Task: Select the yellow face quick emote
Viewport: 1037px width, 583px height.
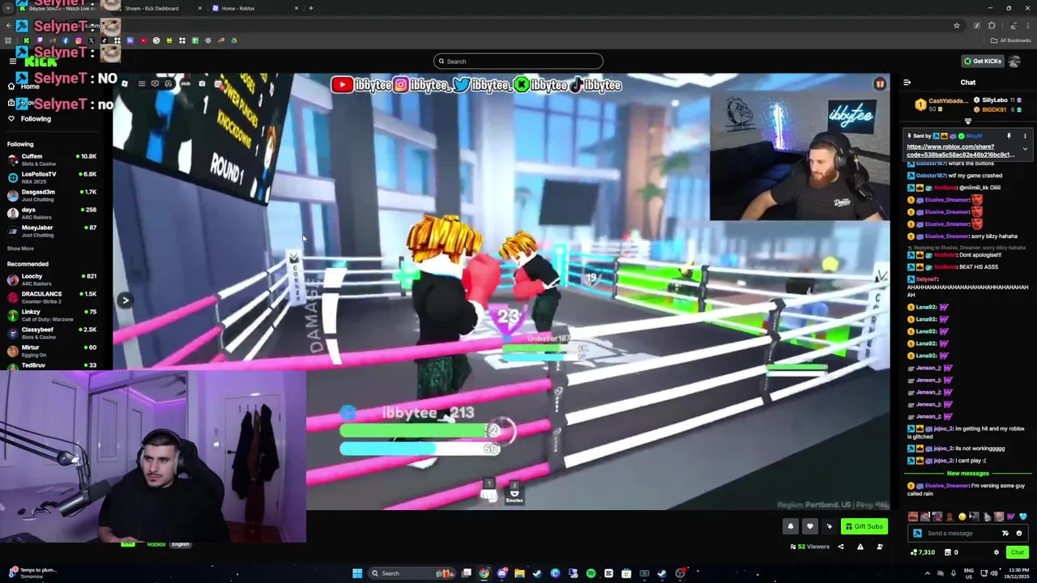Action: [x=962, y=517]
